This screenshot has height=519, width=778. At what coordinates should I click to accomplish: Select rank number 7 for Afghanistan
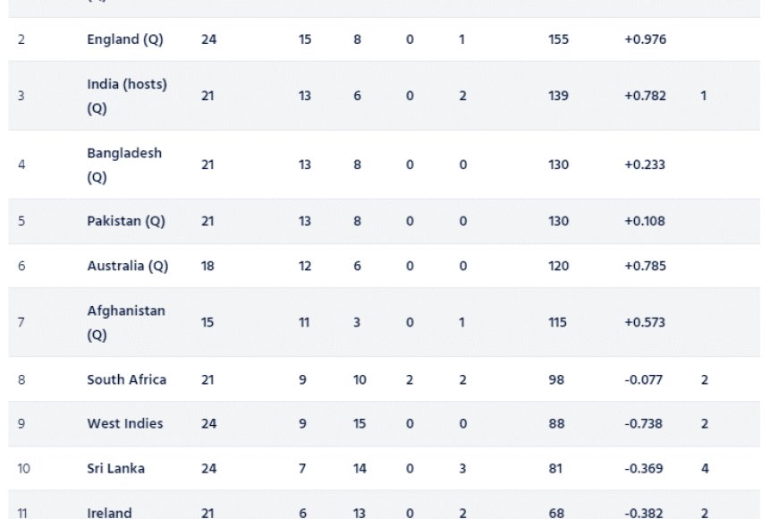pyautogui.click(x=21, y=323)
